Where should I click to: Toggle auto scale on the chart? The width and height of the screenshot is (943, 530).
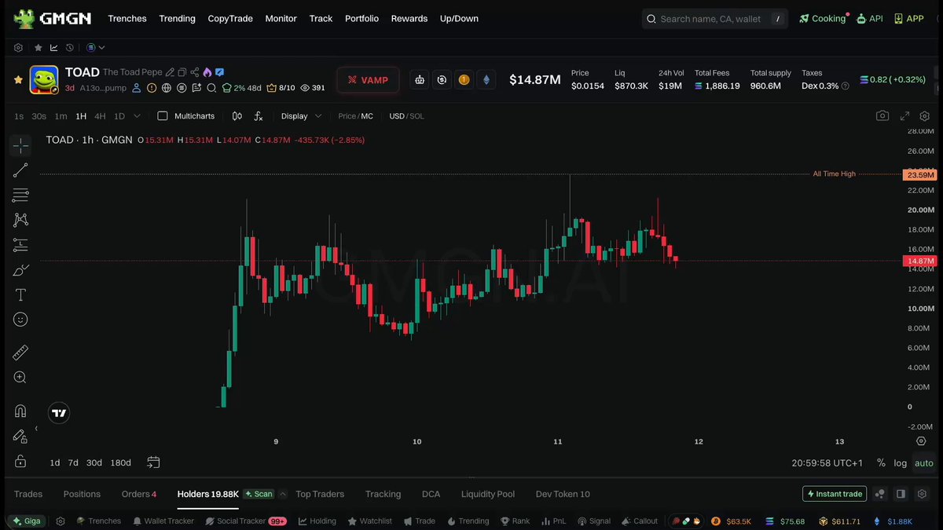(924, 463)
